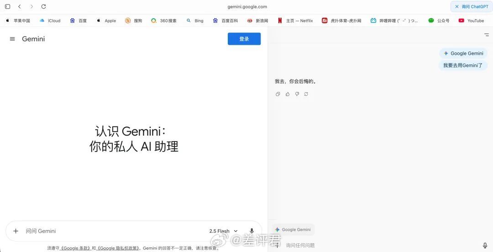Open the Bing bookmark
The image size is (493, 252).
[x=195, y=21]
